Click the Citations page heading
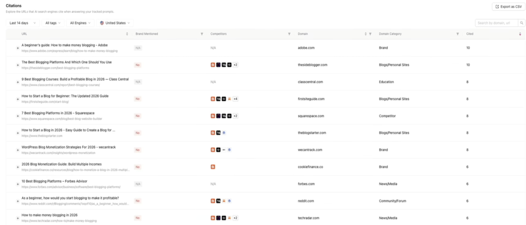 click(x=14, y=6)
